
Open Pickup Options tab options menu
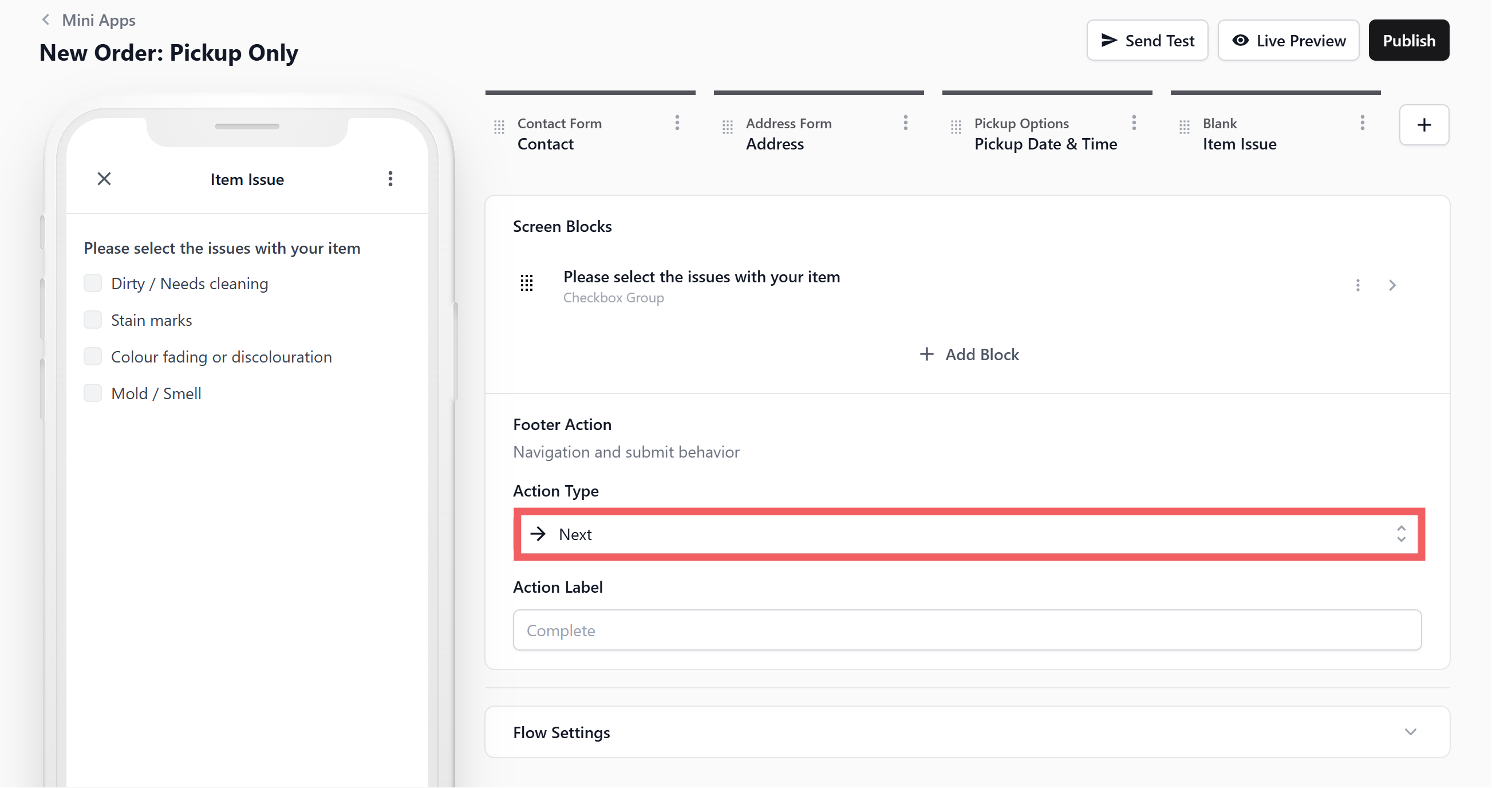tap(1134, 123)
